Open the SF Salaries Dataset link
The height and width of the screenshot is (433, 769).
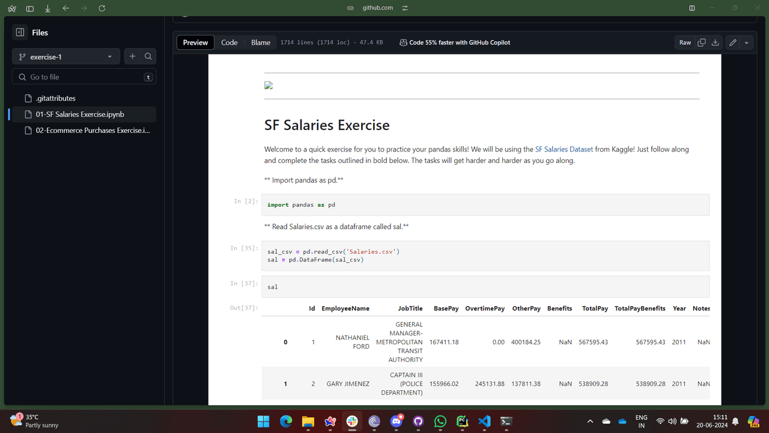coord(564,149)
